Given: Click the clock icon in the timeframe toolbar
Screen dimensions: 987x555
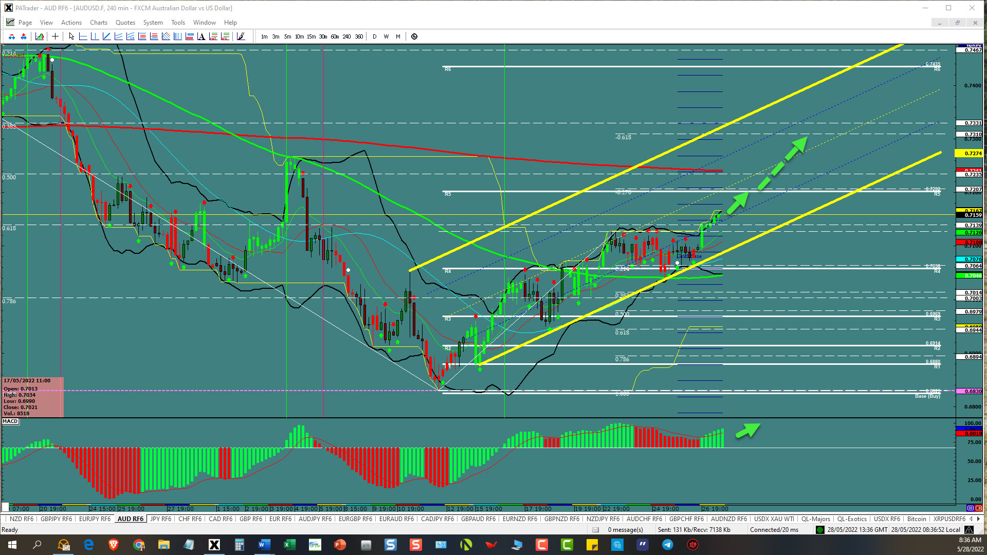Looking at the screenshot, I should coord(414,36).
